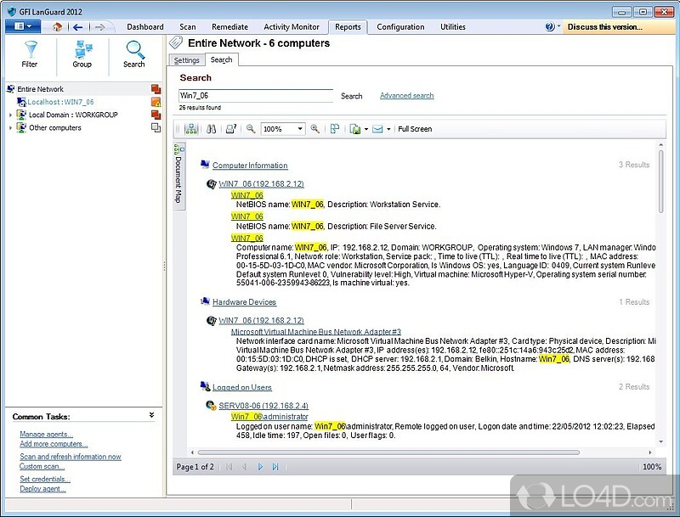
Task: Expand the Local Domain: WORKGROUP node
Action: [x=11, y=115]
